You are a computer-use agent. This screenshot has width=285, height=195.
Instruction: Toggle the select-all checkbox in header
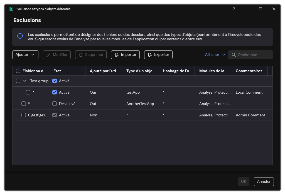pyautogui.click(x=18, y=71)
